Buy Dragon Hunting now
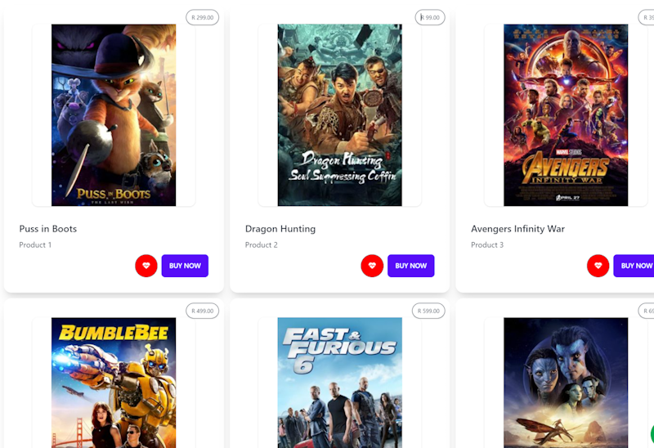Image resolution: width=654 pixels, height=448 pixels. (411, 266)
